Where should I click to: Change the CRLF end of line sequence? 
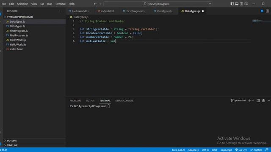click(215, 150)
